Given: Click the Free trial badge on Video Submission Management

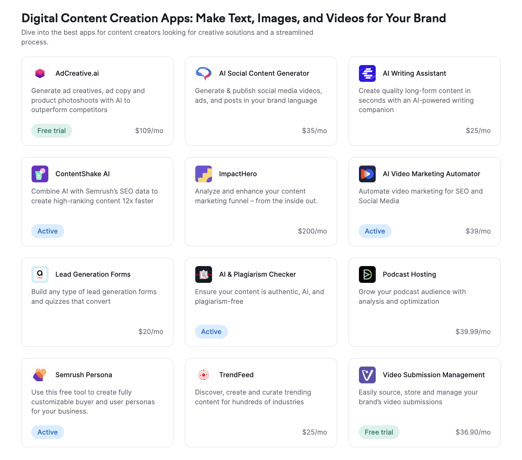Looking at the screenshot, I should [379, 432].
